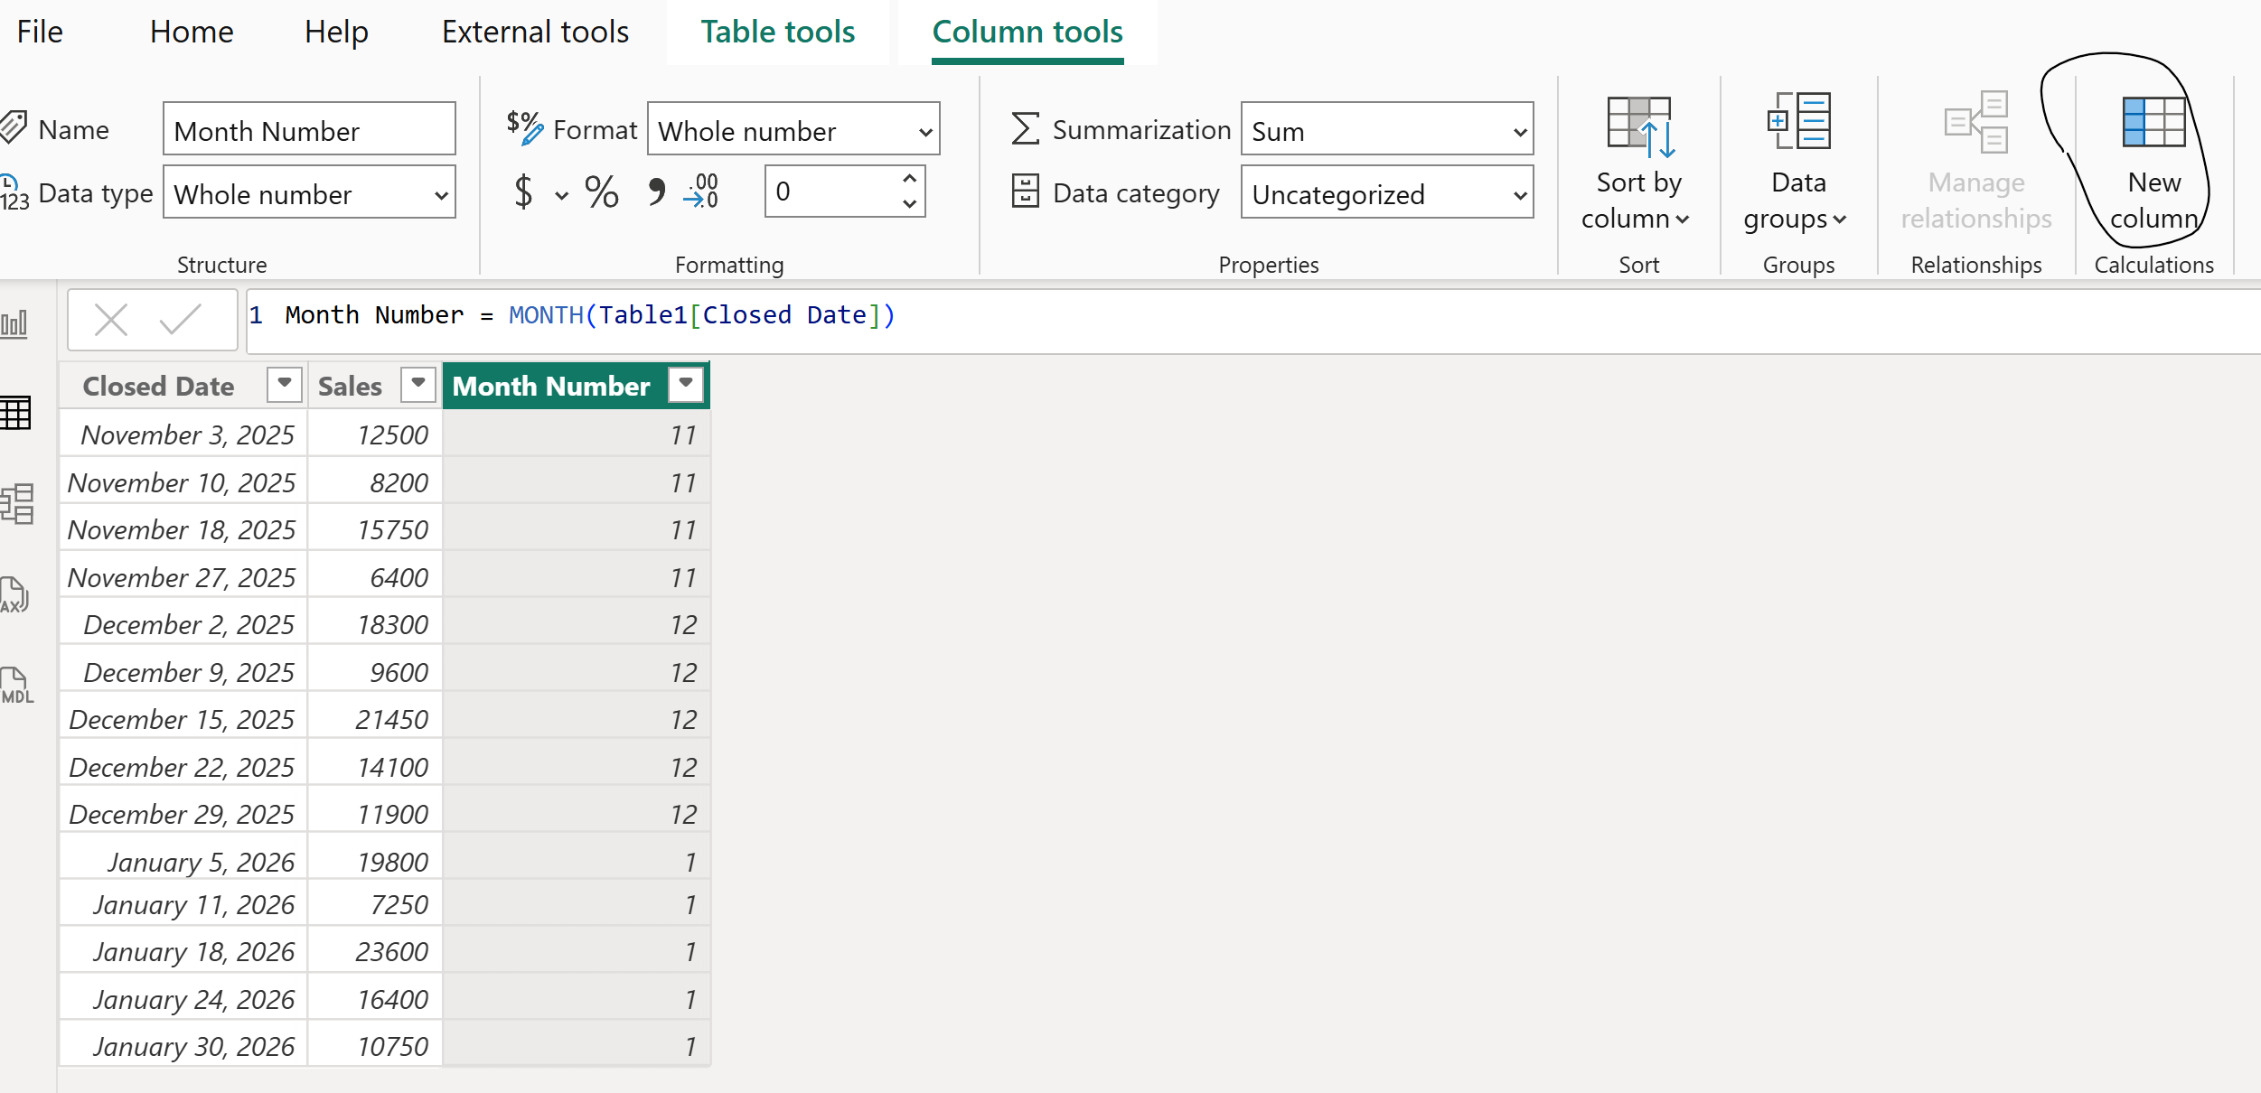Viewport: 2261px width, 1093px height.
Task: Switch to the Table view sidebar icon
Action: tap(15, 413)
